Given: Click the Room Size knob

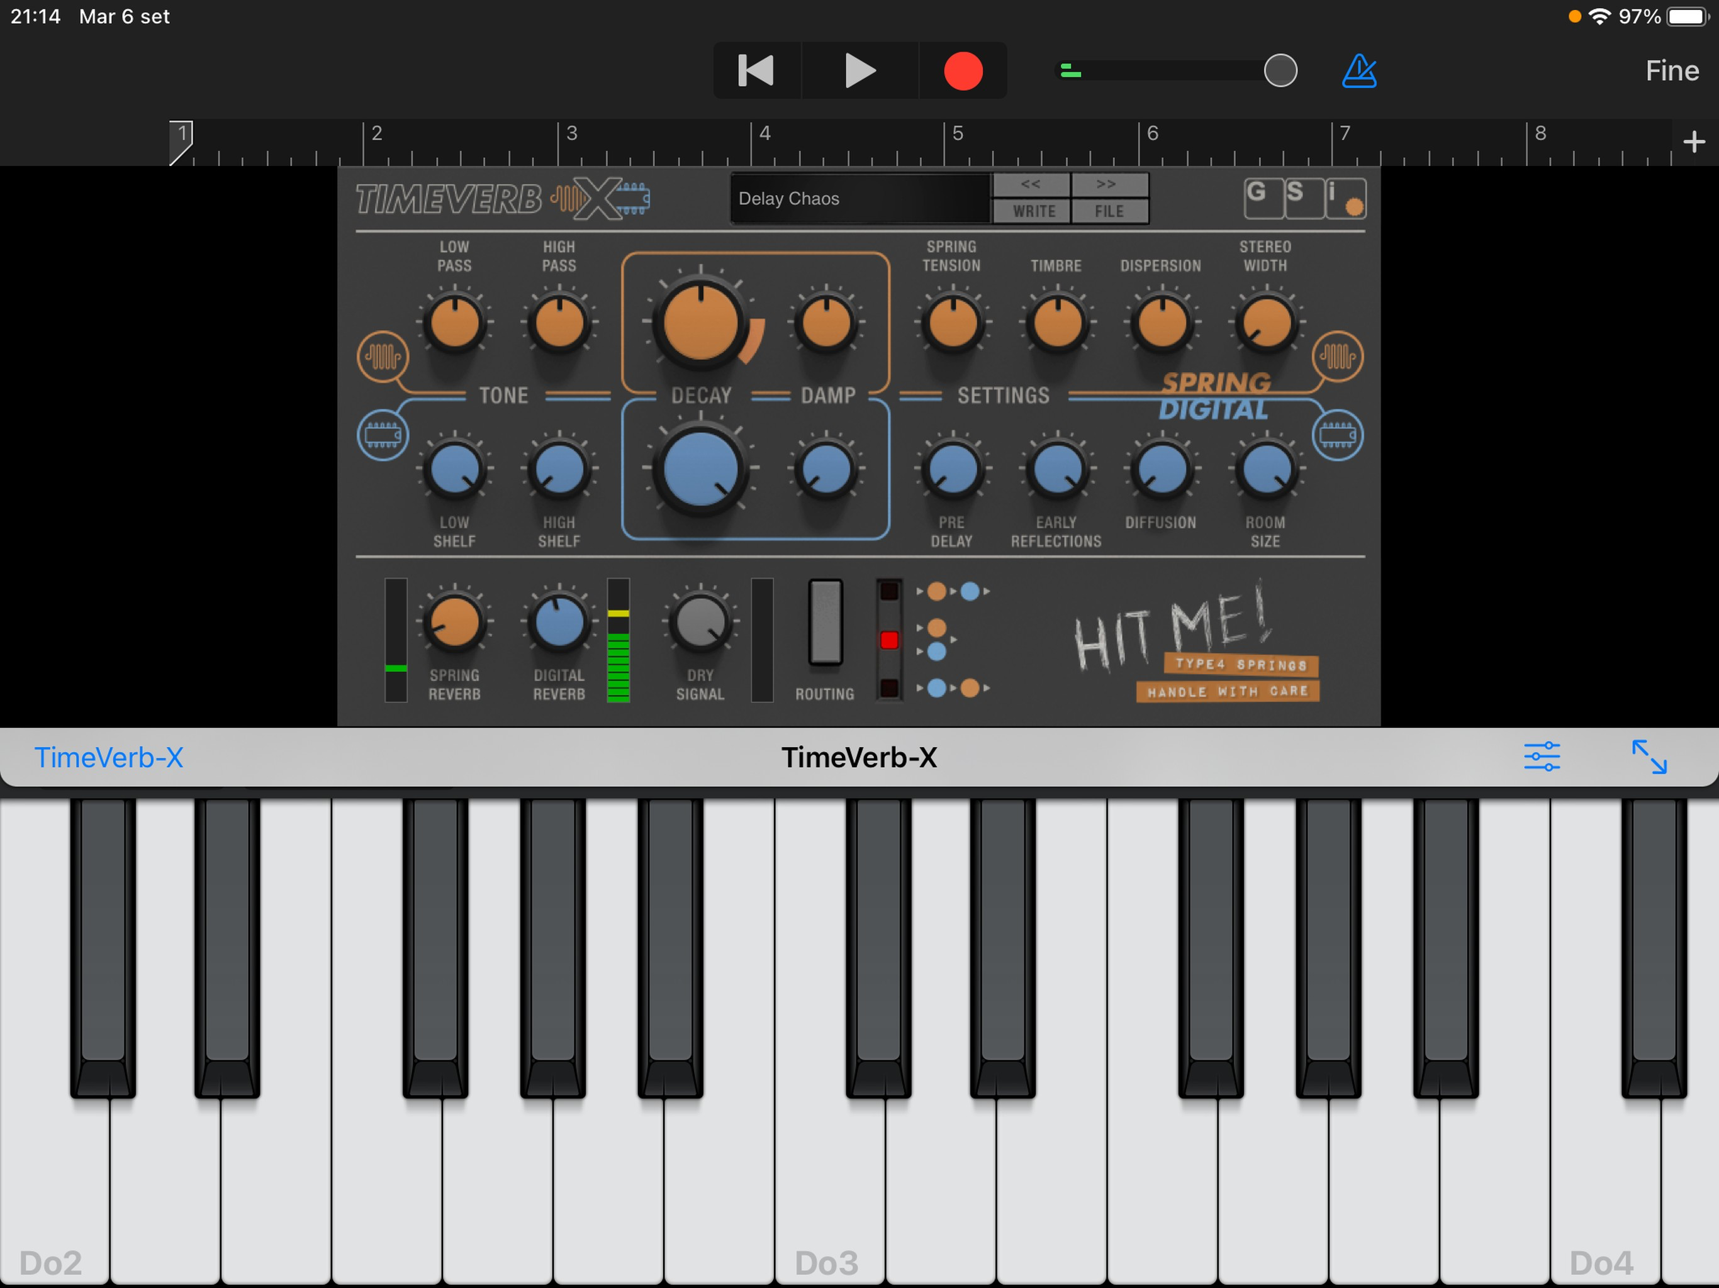Looking at the screenshot, I should 1267,469.
